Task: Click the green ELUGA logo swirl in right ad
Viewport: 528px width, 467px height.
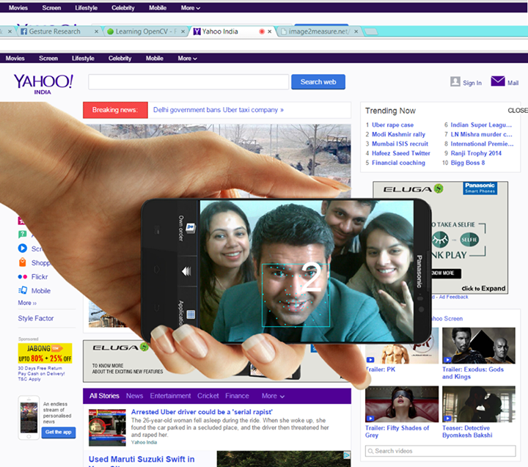Action: (x=438, y=188)
